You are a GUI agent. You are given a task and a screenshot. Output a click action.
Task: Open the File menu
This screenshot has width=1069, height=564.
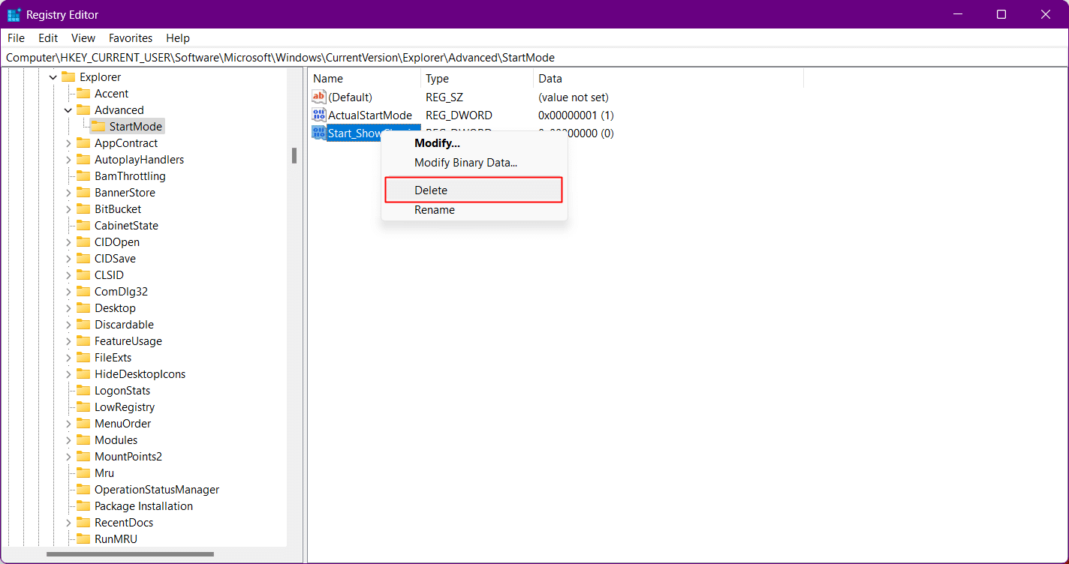tap(16, 38)
